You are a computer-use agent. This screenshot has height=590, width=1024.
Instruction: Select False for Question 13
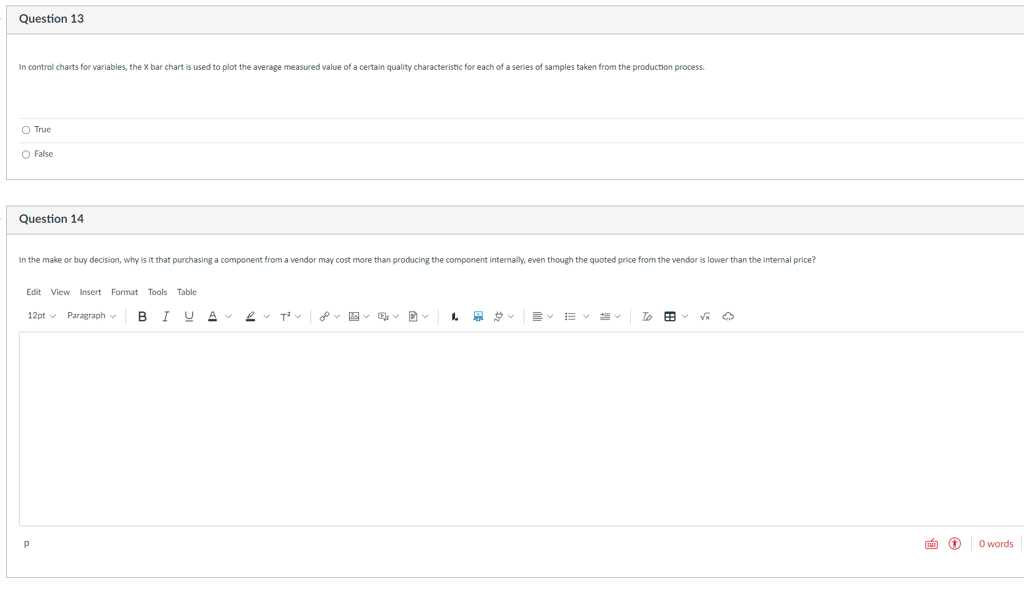[26, 154]
